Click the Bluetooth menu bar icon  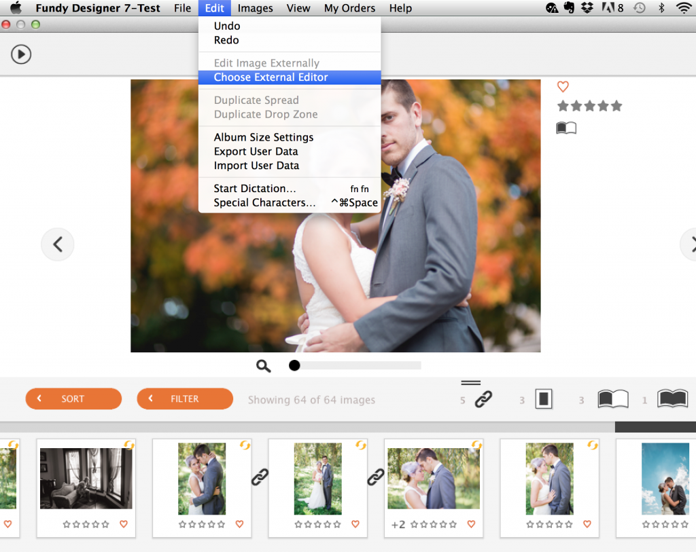click(661, 7)
